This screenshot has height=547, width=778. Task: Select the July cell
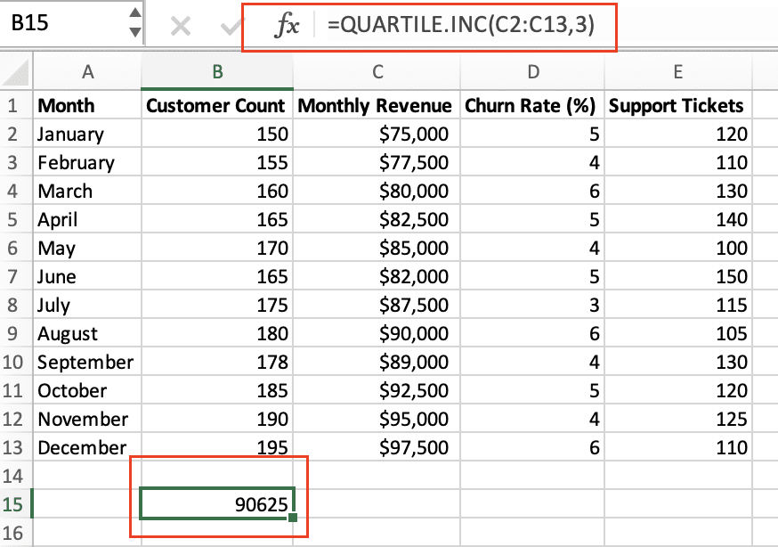[87, 305]
